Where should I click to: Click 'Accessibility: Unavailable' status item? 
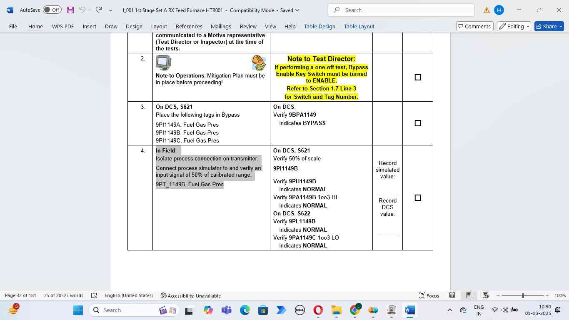(191, 295)
